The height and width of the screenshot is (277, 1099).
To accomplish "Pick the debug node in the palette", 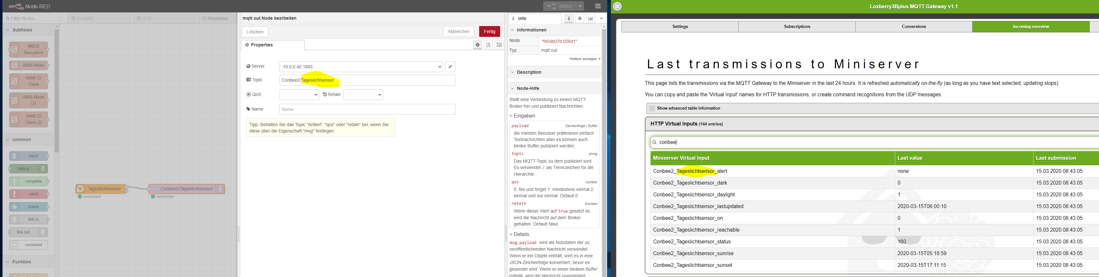I will (29, 169).
